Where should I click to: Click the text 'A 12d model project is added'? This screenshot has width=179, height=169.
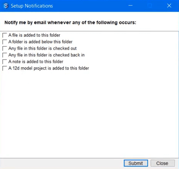36,68
